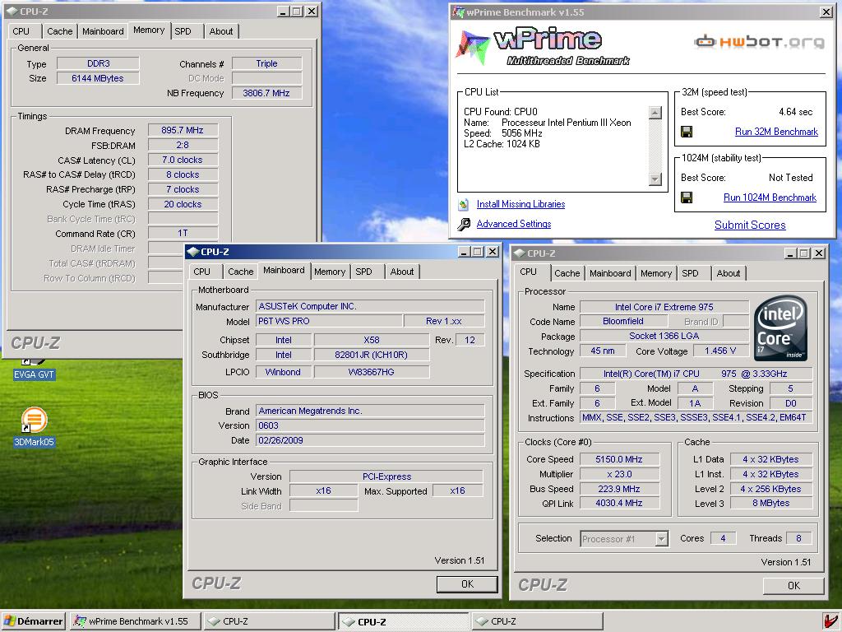Click the hwbot.org logo in wPrime
Screen dimensions: 842x632
click(x=759, y=41)
